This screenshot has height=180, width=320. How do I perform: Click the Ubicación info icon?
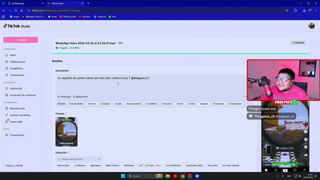68,152
